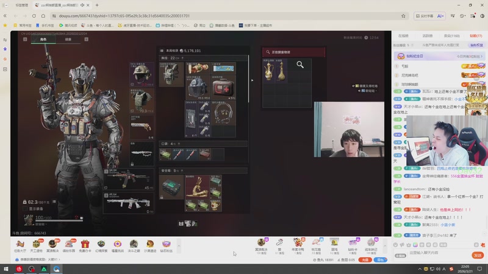Open the 免费办卡 gift icon
488x274 pixels.
tap(85, 247)
